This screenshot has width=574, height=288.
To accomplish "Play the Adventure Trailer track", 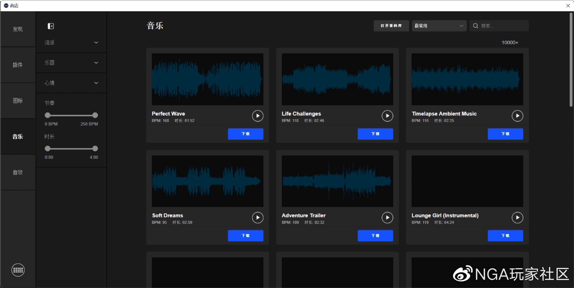I will point(387,218).
